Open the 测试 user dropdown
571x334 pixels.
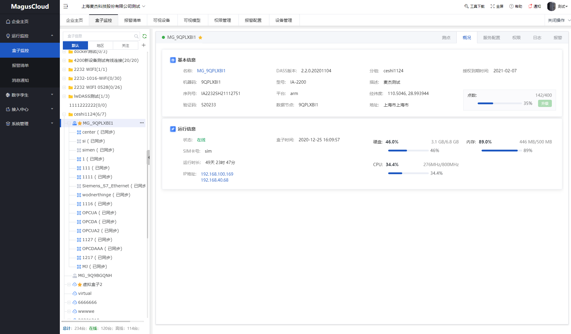click(563, 6)
